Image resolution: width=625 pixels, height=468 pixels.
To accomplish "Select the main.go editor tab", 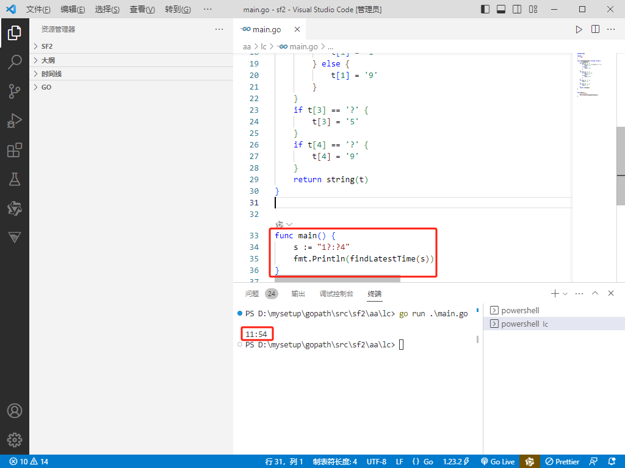I will pos(269,29).
